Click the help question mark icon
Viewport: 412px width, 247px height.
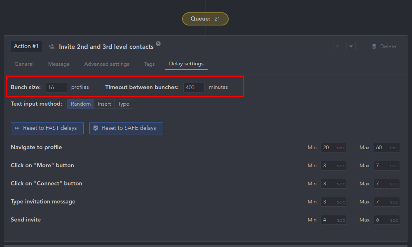[x=158, y=44]
